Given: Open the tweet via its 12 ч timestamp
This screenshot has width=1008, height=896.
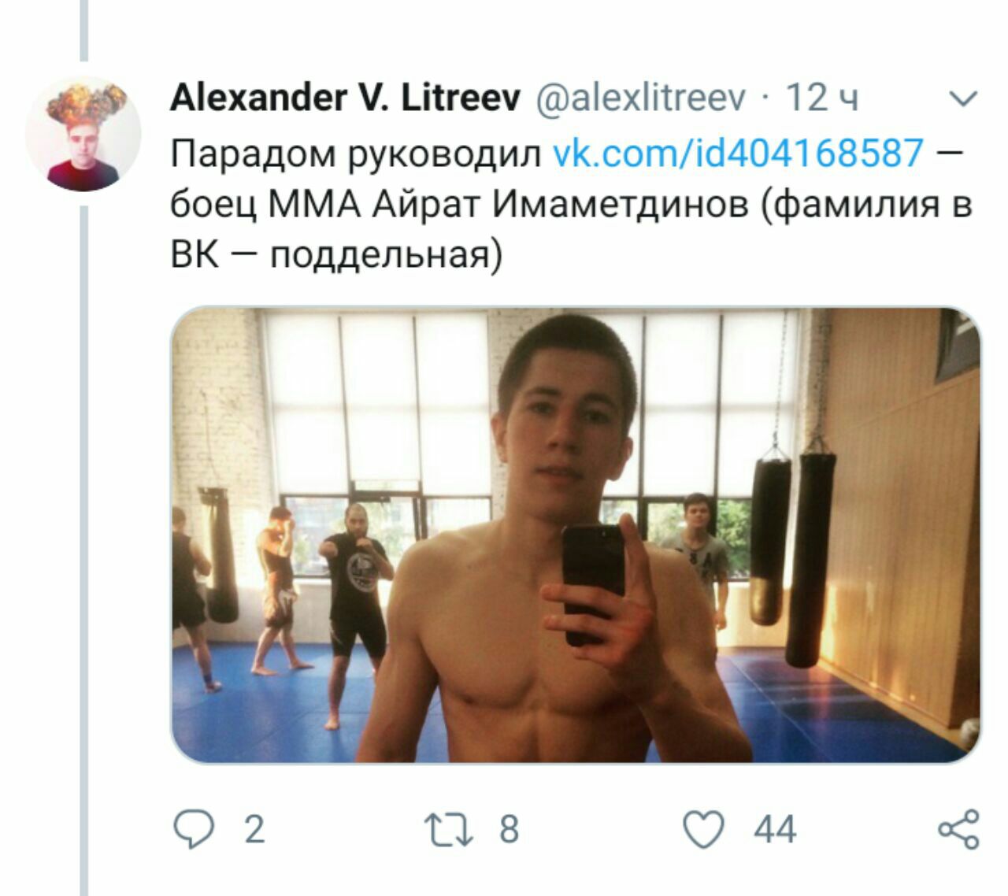Looking at the screenshot, I should [x=822, y=98].
